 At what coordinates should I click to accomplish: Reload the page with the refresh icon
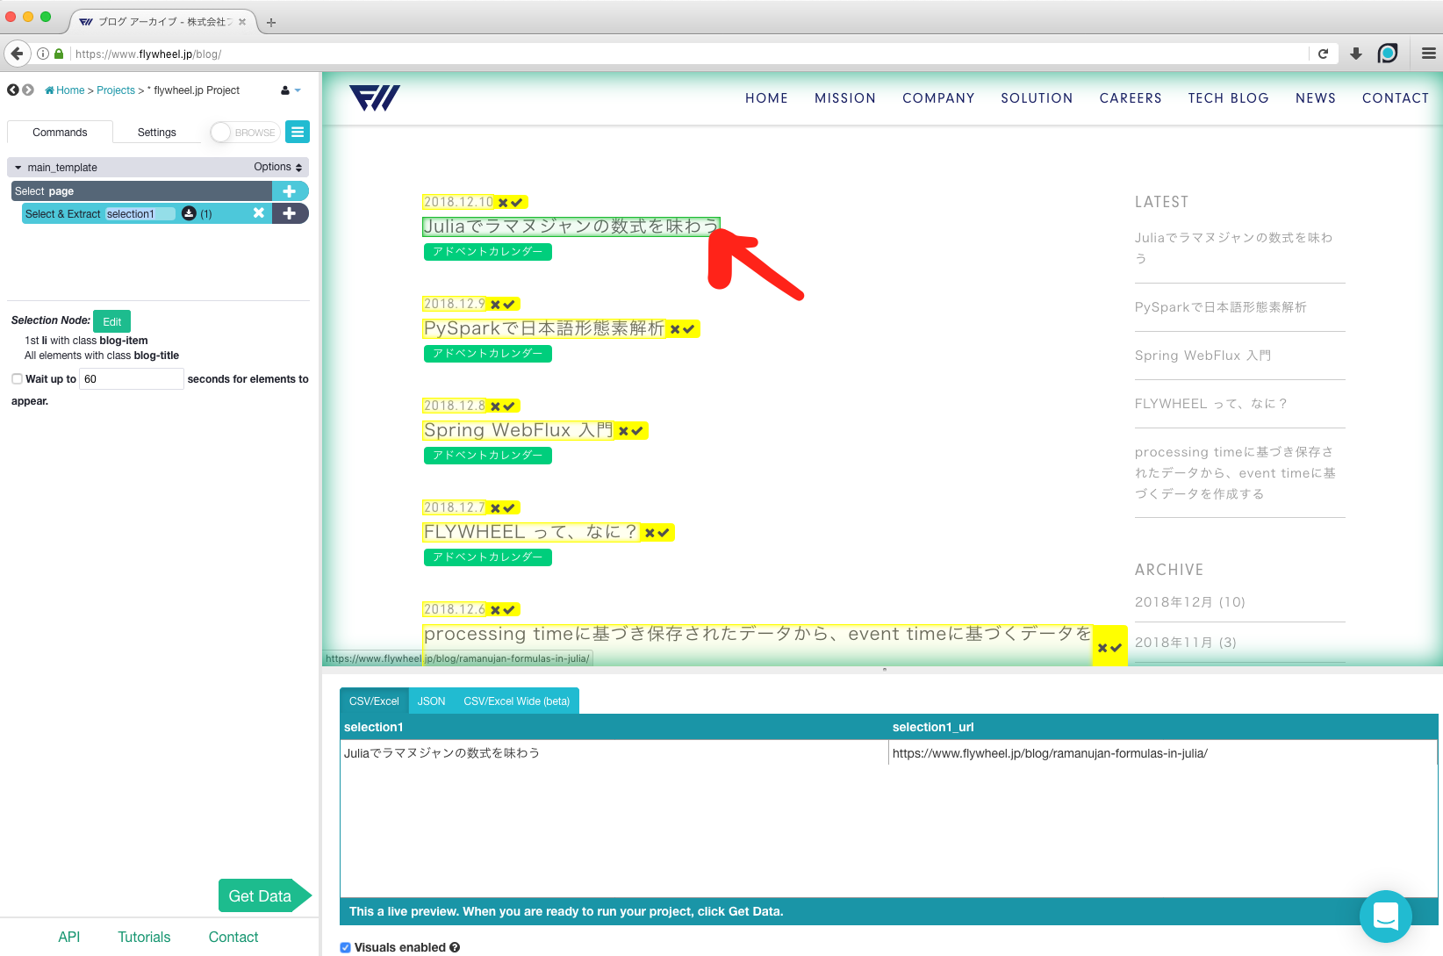[1323, 54]
